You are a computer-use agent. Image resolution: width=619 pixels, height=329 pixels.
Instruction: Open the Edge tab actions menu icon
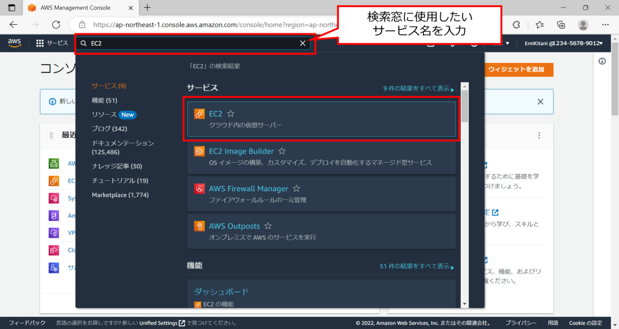[x=12, y=8]
